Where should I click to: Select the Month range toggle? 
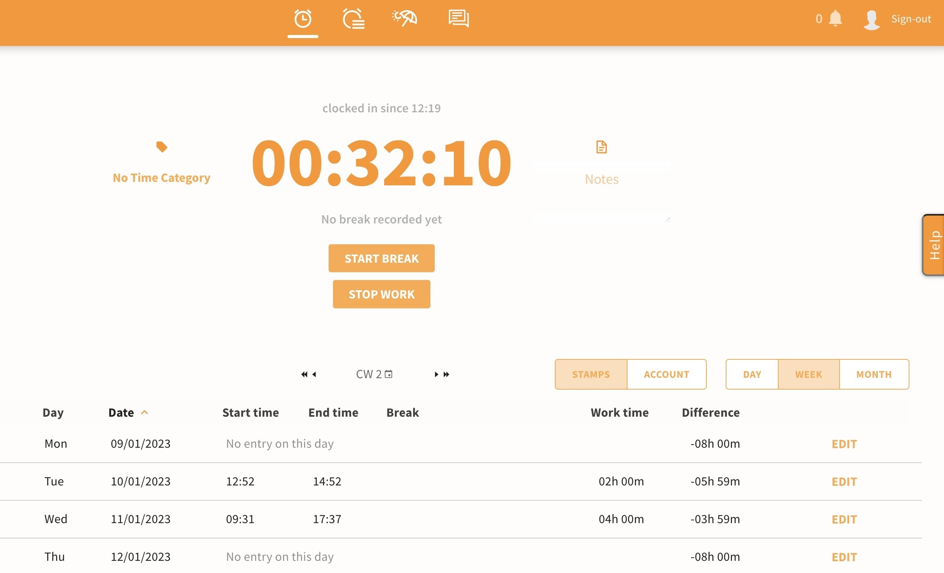[874, 374]
